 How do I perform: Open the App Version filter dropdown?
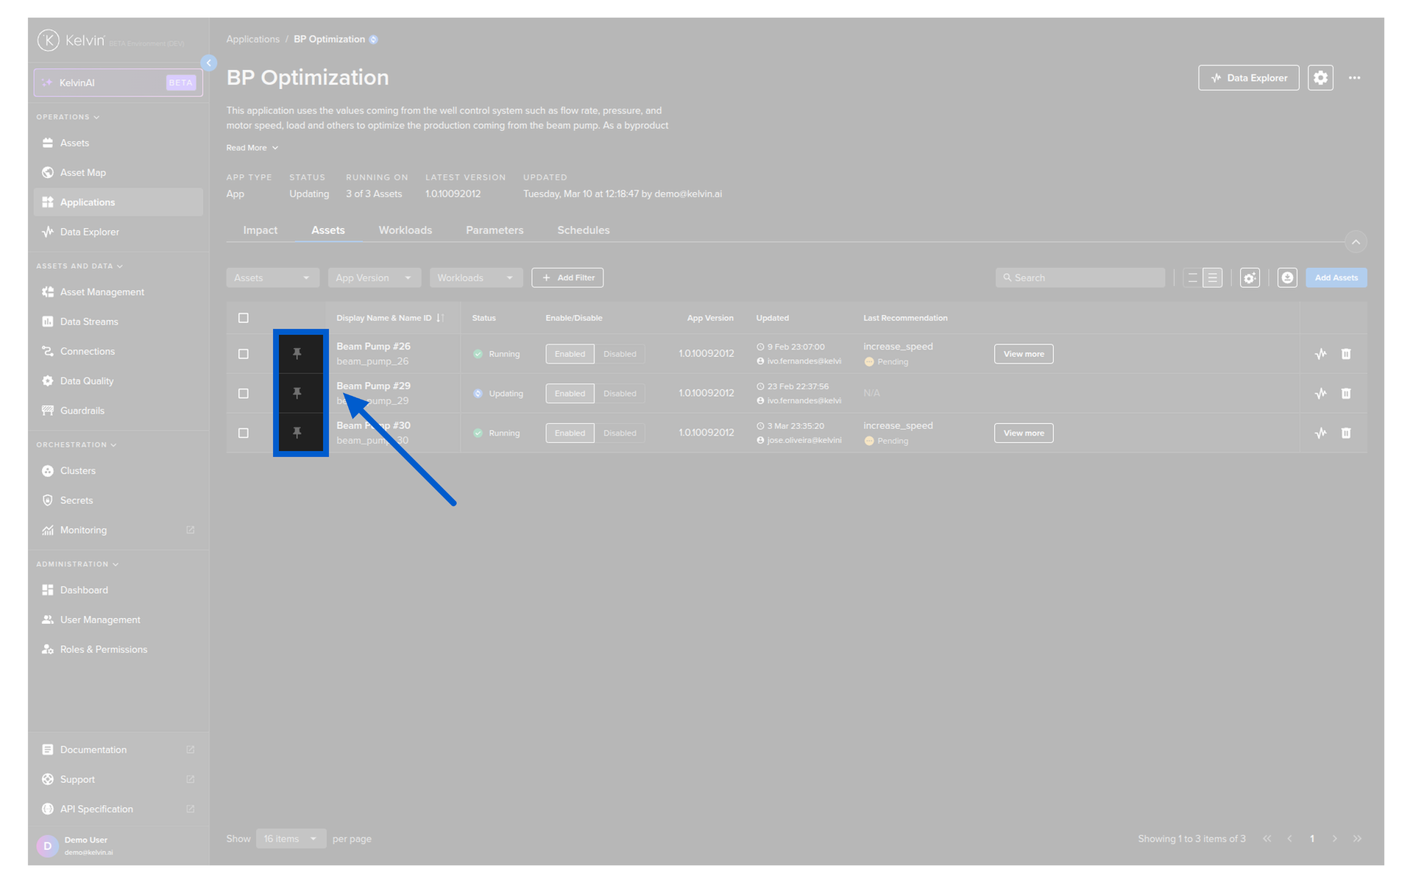[374, 278]
